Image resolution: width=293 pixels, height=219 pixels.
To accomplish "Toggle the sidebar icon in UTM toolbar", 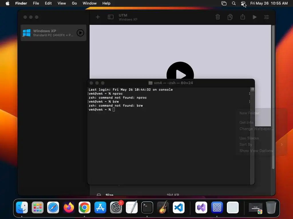I will 111,17.
